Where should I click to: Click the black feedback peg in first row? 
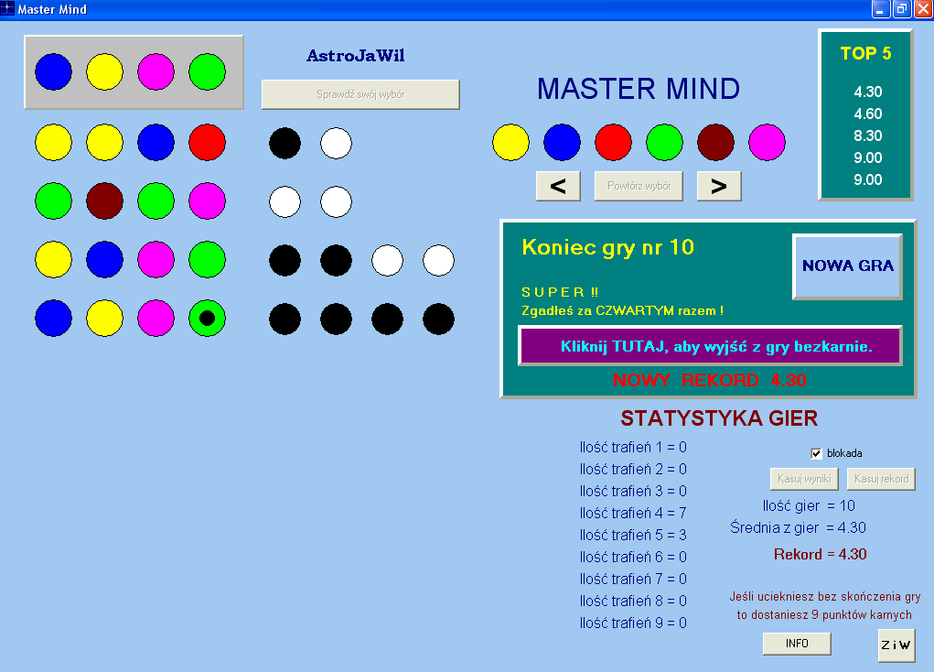[x=284, y=143]
